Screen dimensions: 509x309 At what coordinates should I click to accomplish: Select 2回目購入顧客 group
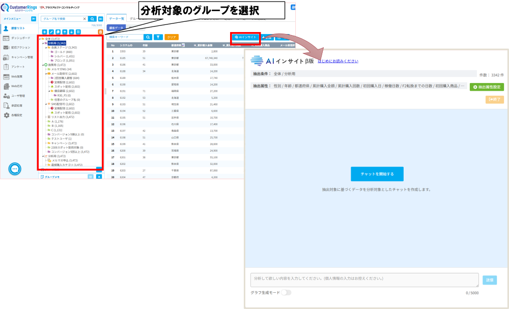pos(67,78)
